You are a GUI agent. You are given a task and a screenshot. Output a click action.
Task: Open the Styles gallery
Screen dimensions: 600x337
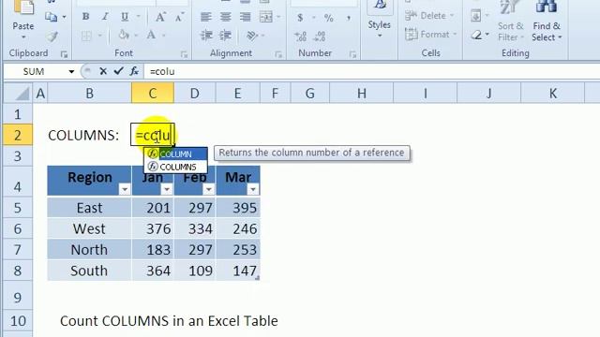(x=379, y=19)
